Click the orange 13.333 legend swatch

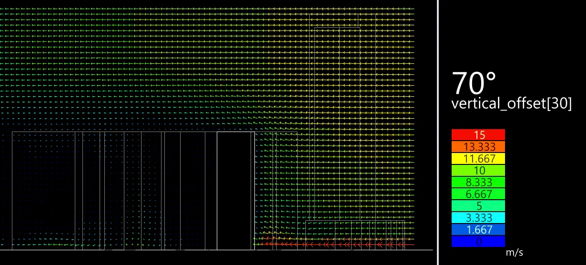pos(478,146)
